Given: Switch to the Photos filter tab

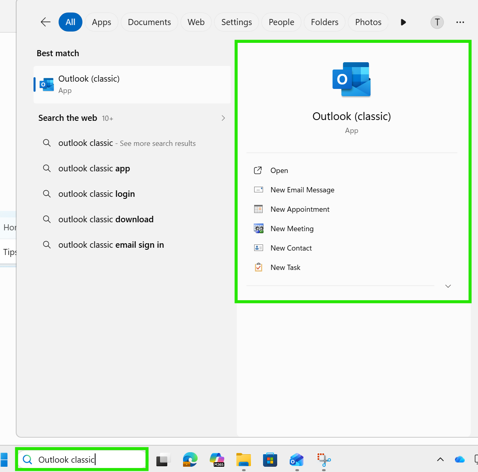Looking at the screenshot, I should tap(368, 22).
